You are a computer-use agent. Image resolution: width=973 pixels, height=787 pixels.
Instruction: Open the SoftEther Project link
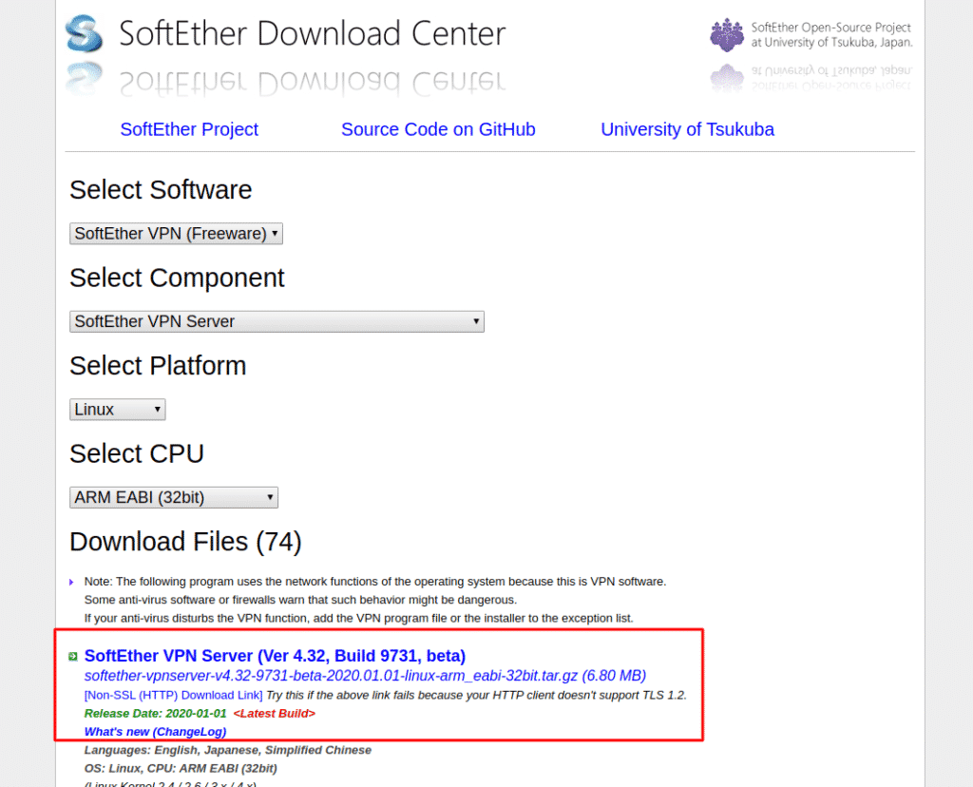[x=189, y=129]
